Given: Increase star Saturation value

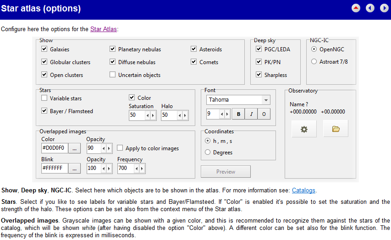Looking at the screenshot, I should tap(153, 115).
